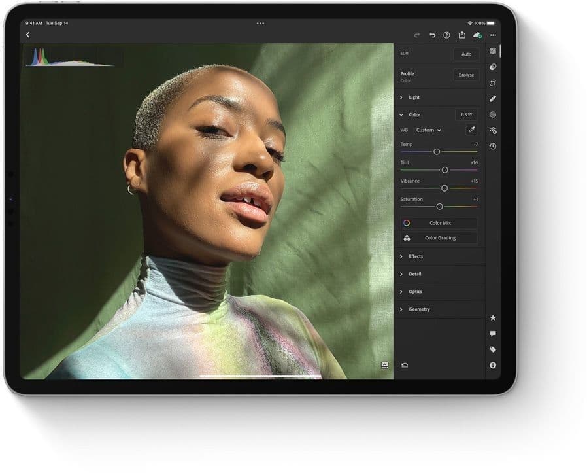Expand the Light section
Viewport: 587px width, 473px height.
(x=414, y=97)
